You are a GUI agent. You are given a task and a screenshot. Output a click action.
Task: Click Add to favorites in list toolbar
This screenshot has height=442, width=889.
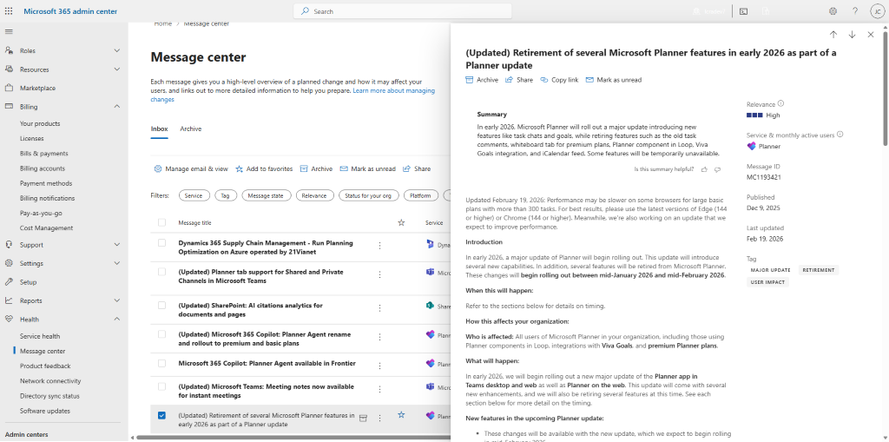(264, 168)
